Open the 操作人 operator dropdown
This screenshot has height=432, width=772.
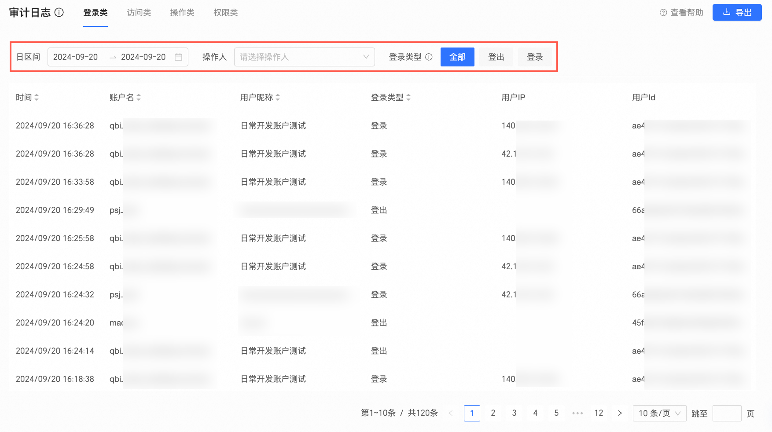(304, 57)
